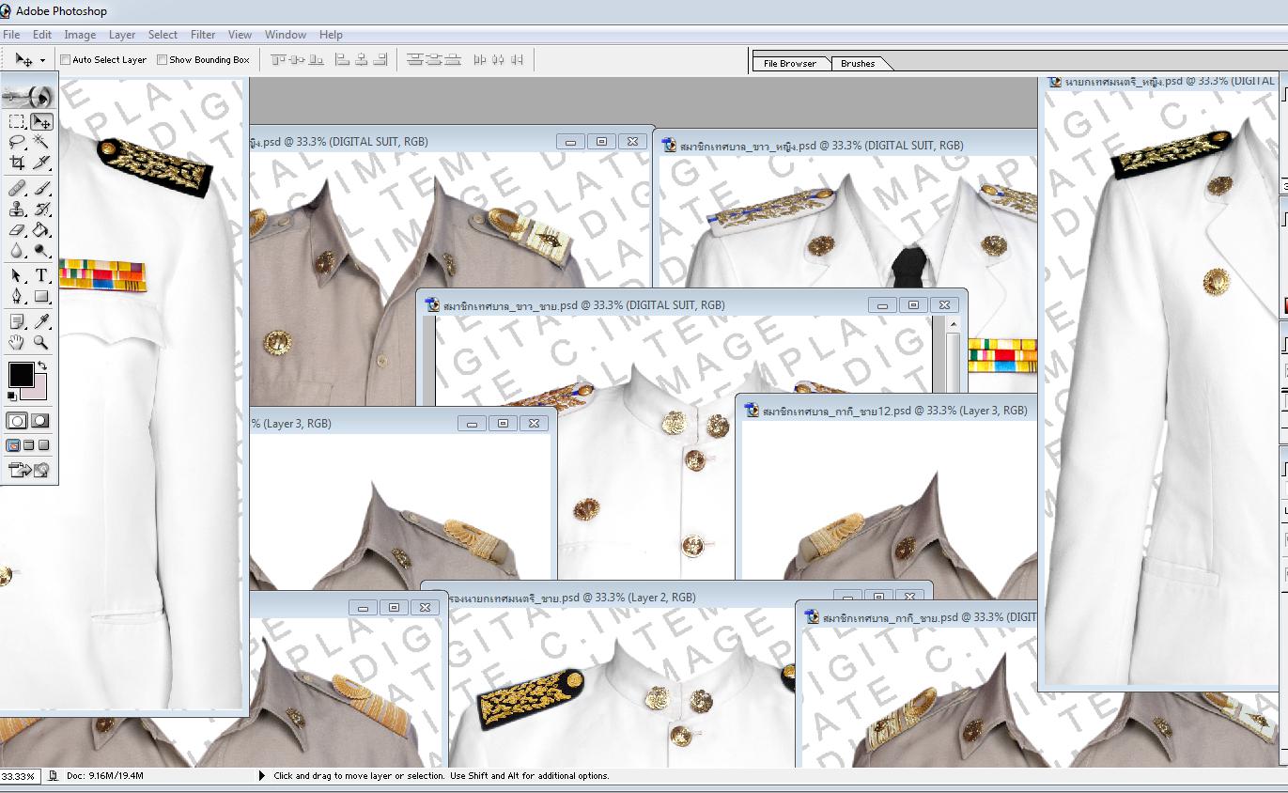Image resolution: width=1288 pixels, height=793 pixels.
Task: Open the Window menu
Action: point(286,35)
